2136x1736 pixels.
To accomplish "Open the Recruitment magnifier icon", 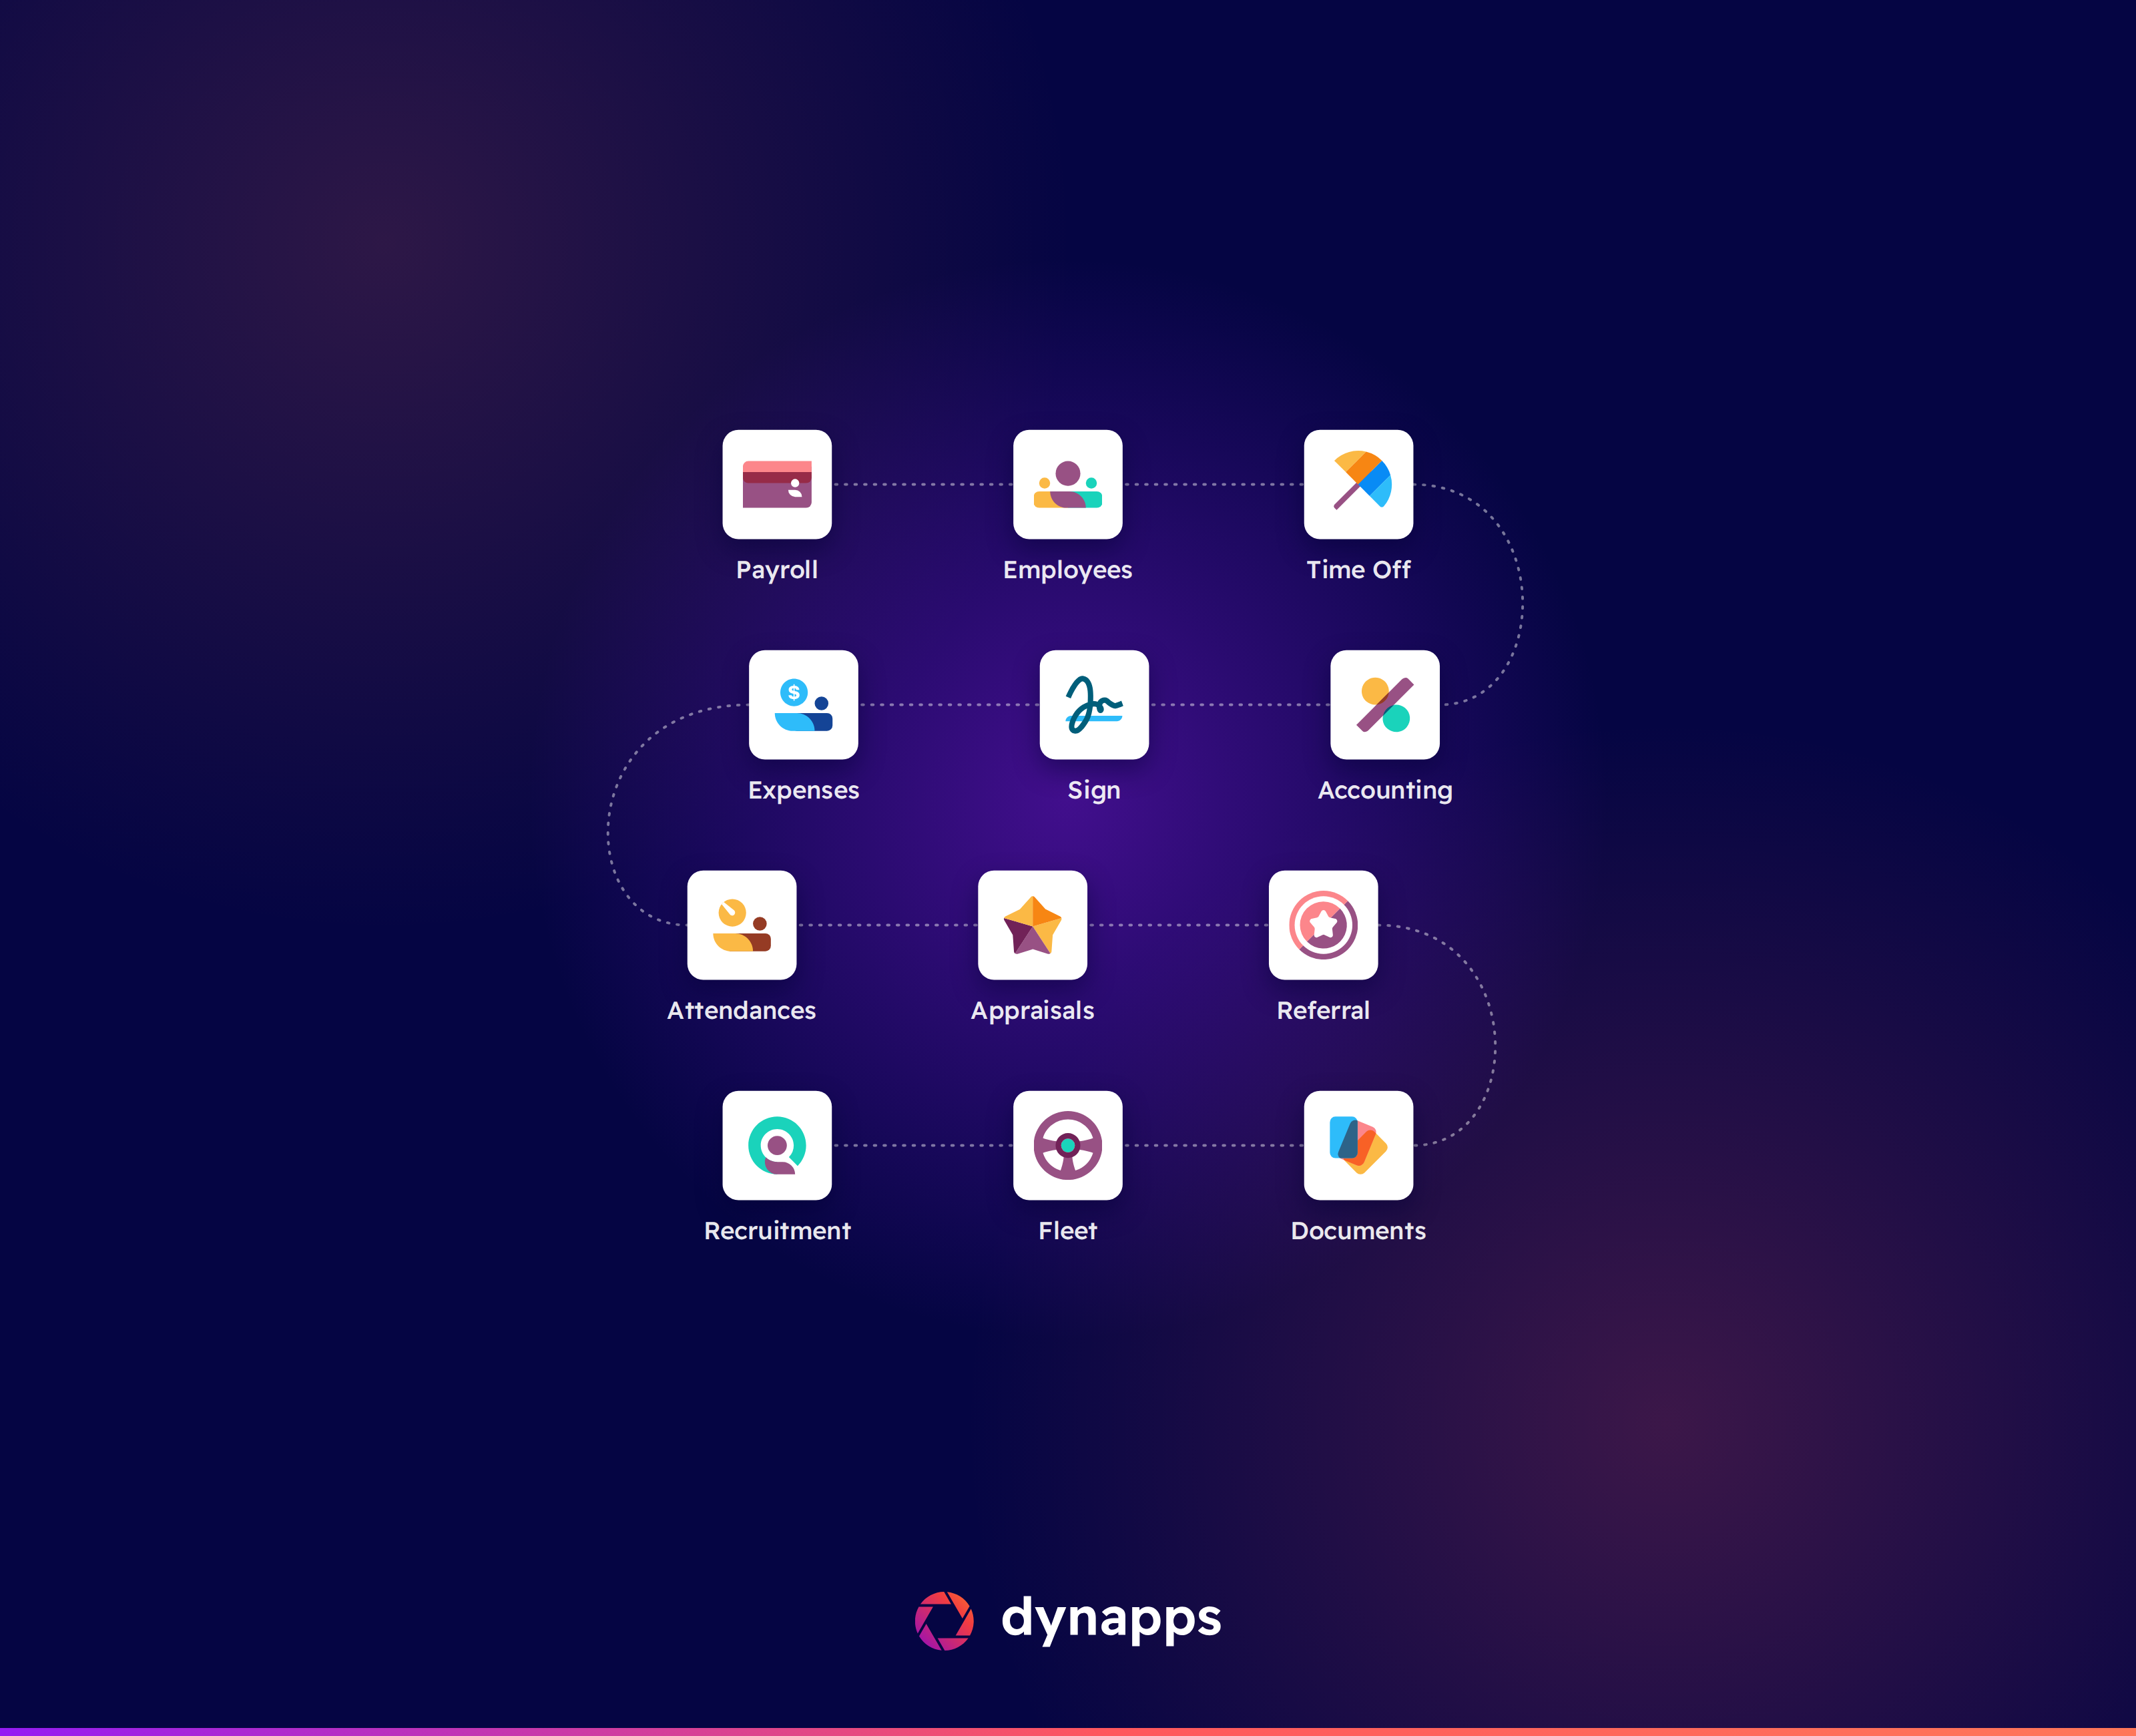I will point(777,1145).
